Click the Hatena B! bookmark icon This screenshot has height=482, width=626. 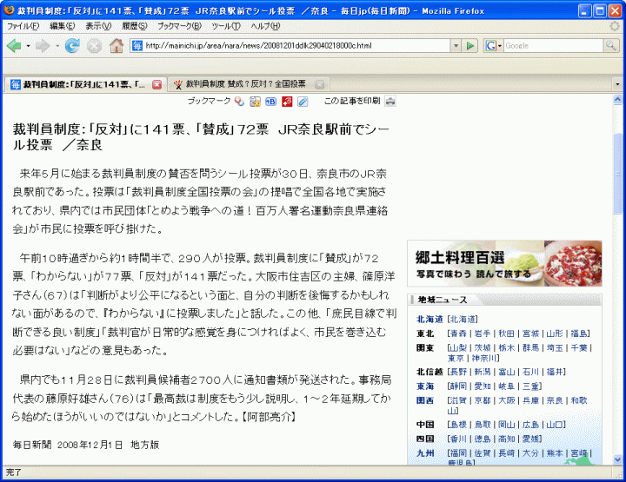(x=270, y=102)
